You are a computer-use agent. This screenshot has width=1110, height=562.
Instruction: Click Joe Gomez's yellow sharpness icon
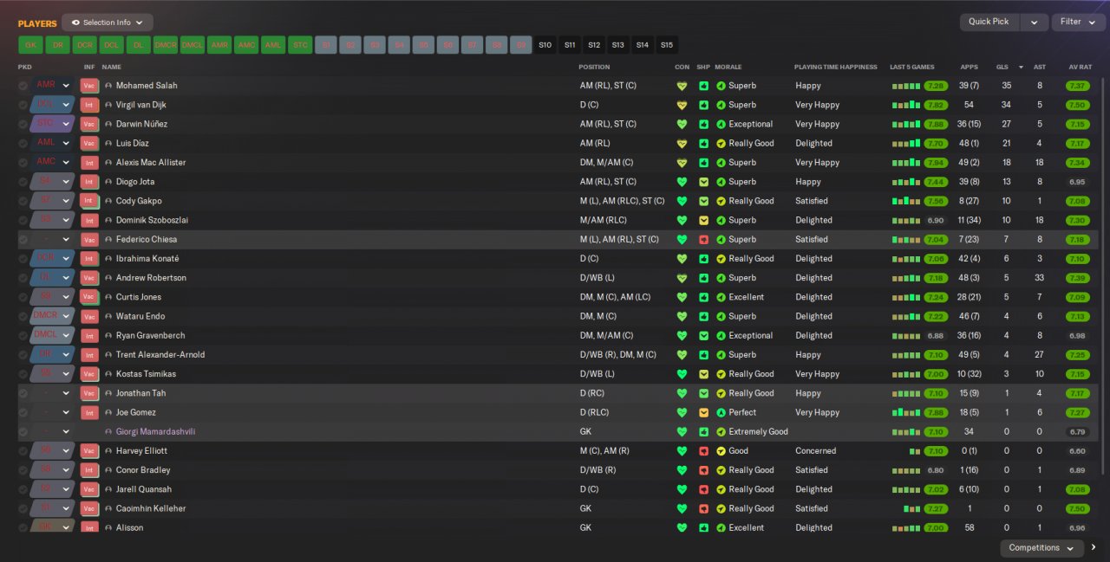[x=703, y=412]
